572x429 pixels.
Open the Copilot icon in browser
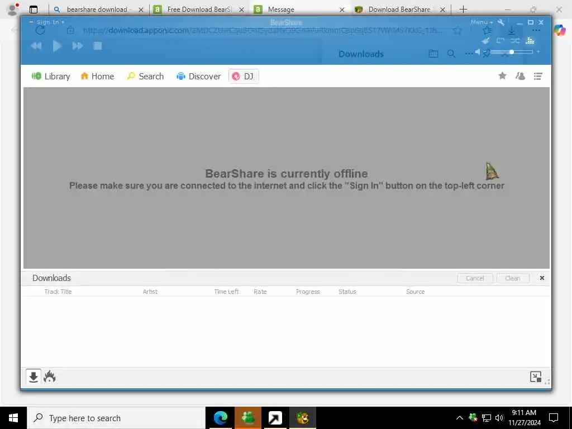click(559, 30)
